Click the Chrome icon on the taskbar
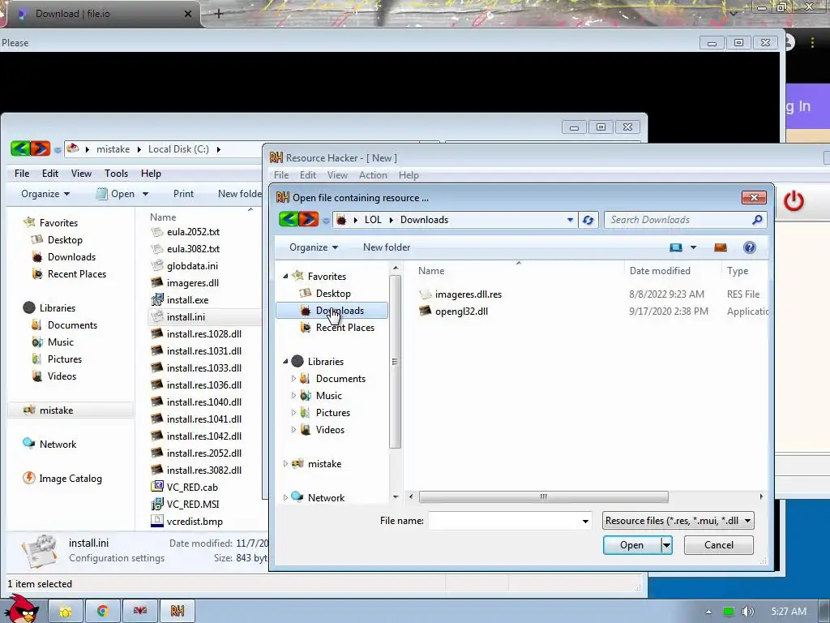The height and width of the screenshot is (623, 830). click(103, 611)
